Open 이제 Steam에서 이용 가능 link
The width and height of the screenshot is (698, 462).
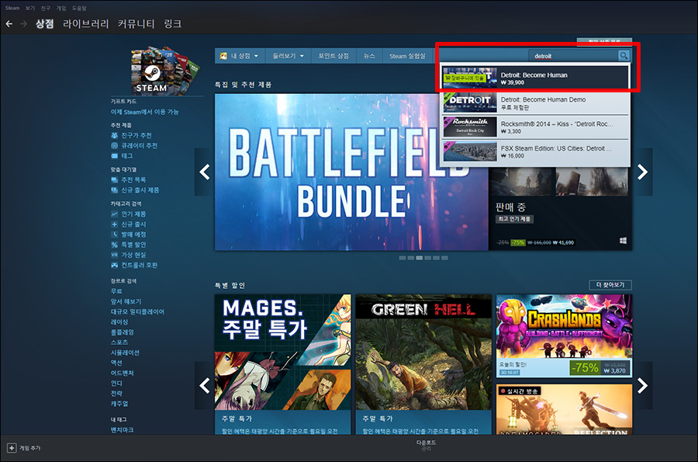click(x=144, y=112)
